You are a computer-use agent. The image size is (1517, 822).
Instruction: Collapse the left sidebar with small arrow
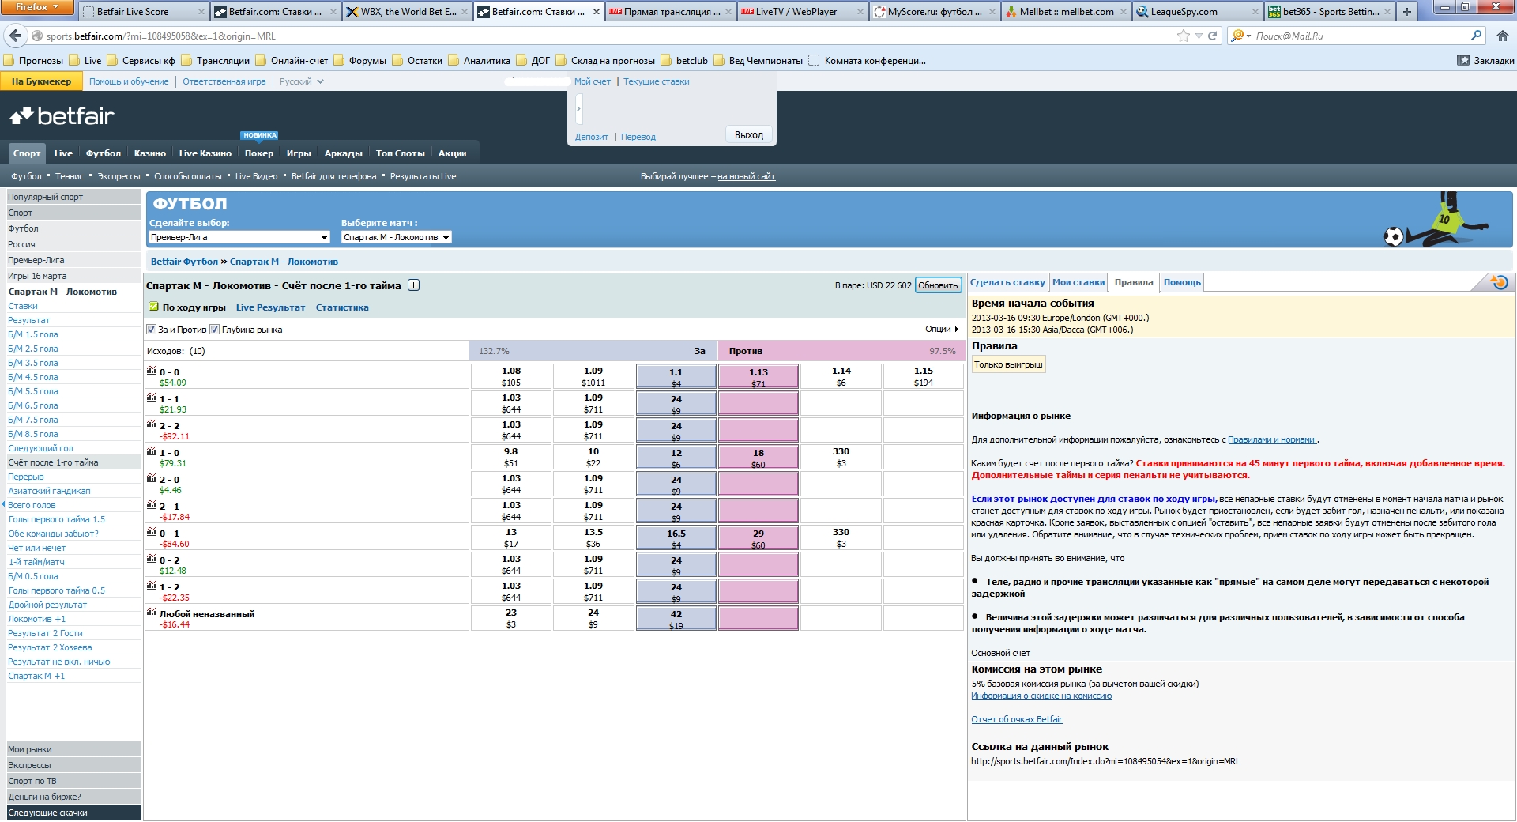click(3, 504)
